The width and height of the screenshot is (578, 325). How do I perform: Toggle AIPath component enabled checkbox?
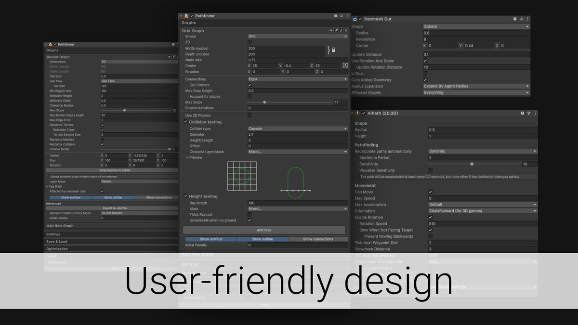click(x=364, y=113)
